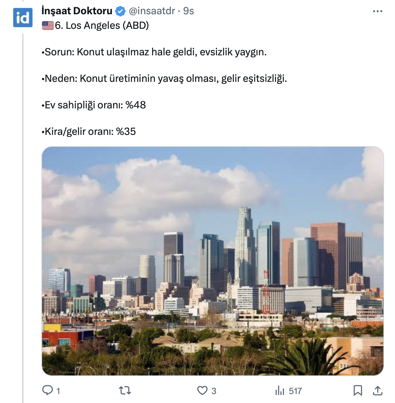Open the Los Angeles skyline photo
Screen dimensions: 395x403
pos(212,261)
